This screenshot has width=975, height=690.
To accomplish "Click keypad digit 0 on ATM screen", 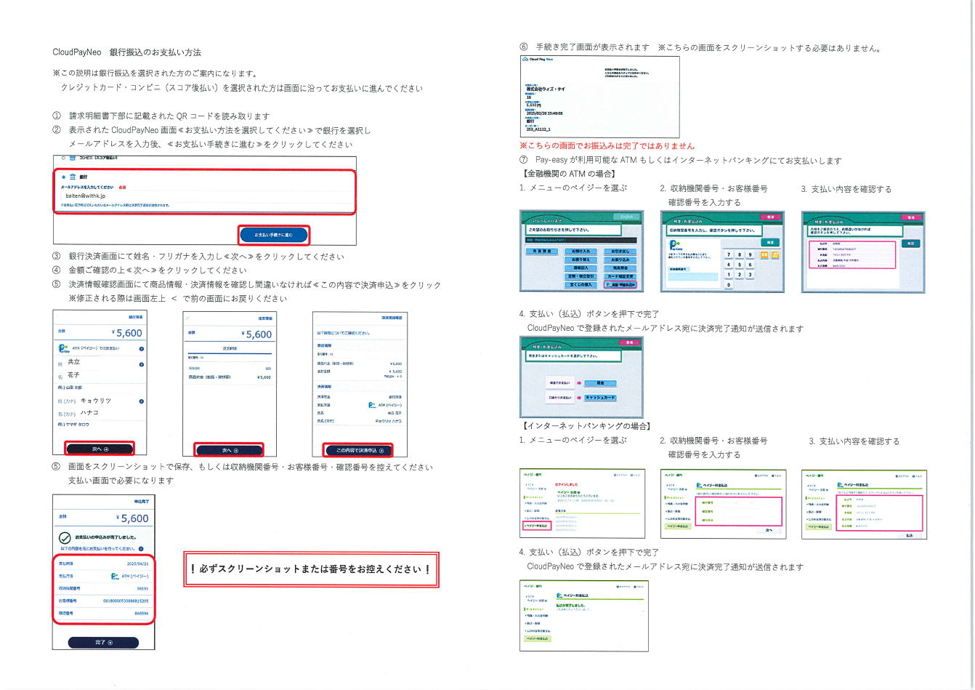I will pos(729,285).
